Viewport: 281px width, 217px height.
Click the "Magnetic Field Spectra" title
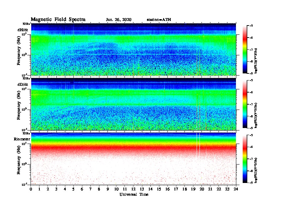coord(58,20)
